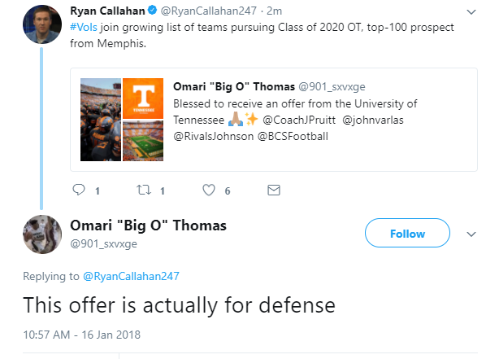499x359 pixels.
Task: Click the 2m timestamp on Ryan's tweet
Action: click(x=275, y=11)
